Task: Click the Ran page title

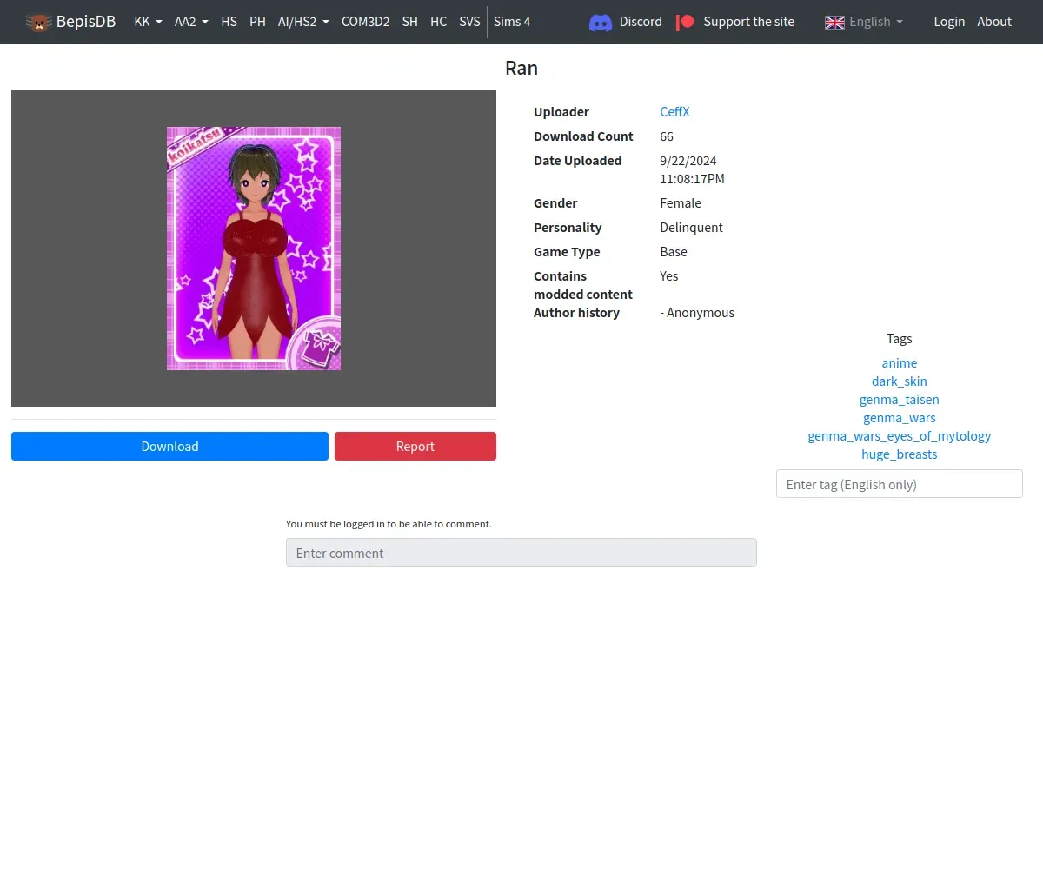Action: click(x=521, y=68)
